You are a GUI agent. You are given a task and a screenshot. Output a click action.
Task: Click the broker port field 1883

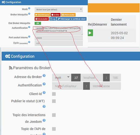(x=115, y=78)
